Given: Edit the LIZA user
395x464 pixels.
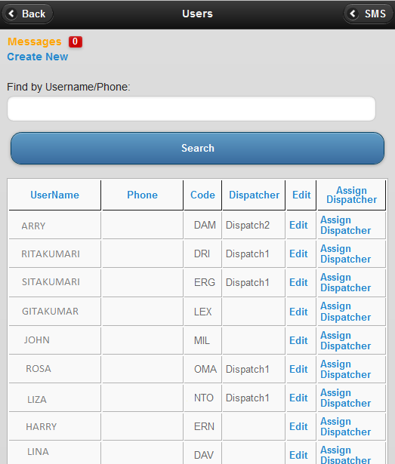Looking at the screenshot, I should (x=298, y=398).
